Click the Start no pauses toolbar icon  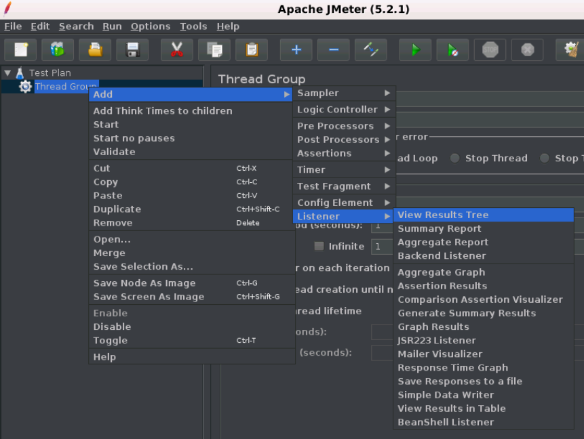(x=452, y=49)
